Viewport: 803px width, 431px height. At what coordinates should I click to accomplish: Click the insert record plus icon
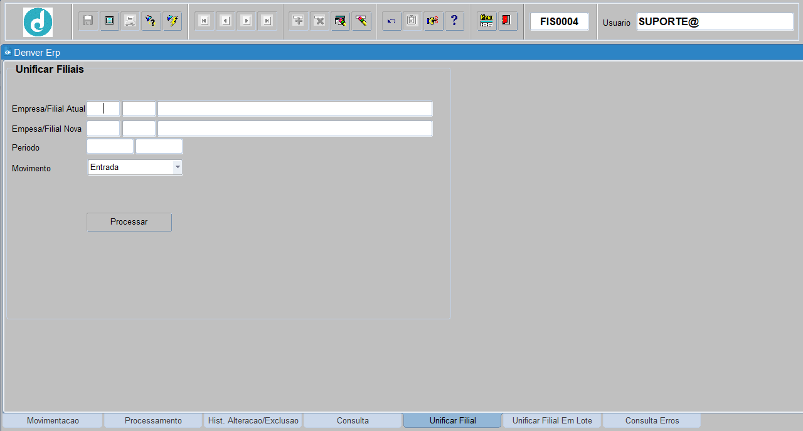click(x=299, y=21)
